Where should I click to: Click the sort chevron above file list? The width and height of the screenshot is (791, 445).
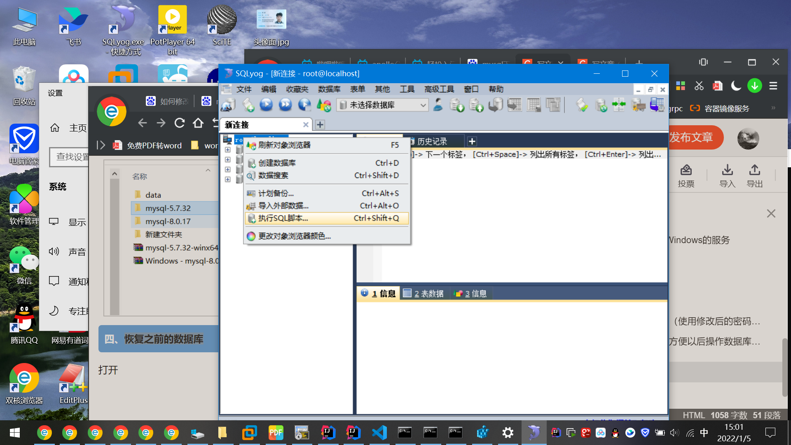coord(208,170)
